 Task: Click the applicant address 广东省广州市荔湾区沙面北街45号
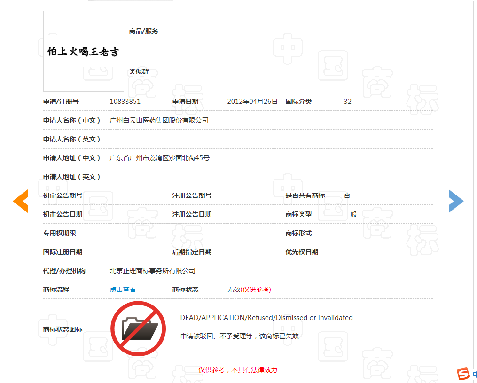pos(159,158)
